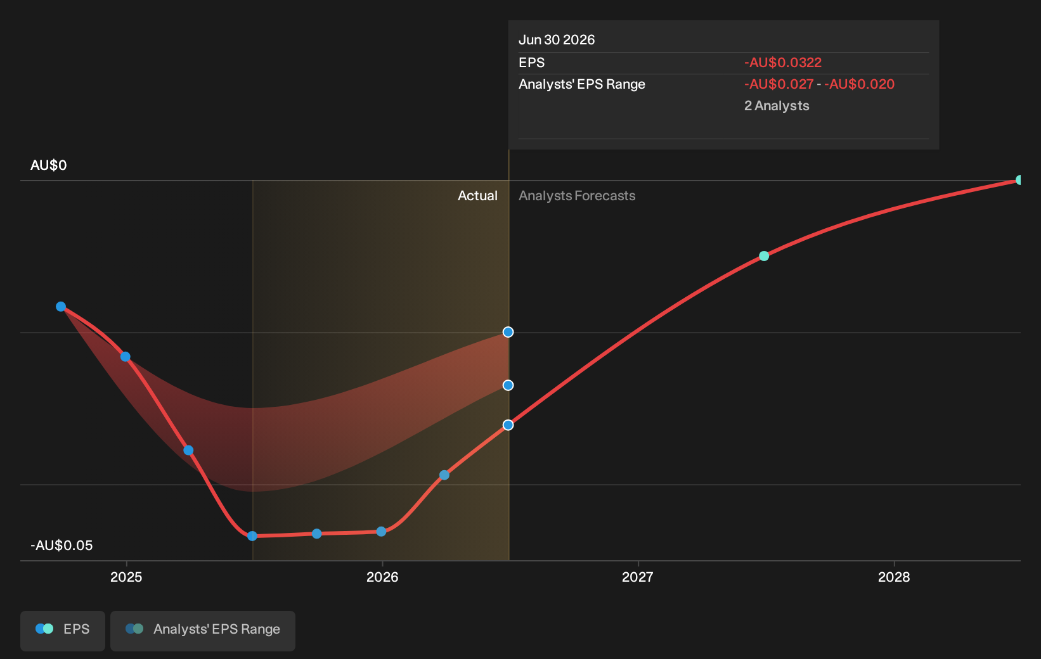The image size is (1041, 659).
Task: Click the 'Jun 30 2026' tooltip date
Action: pos(557,40)
